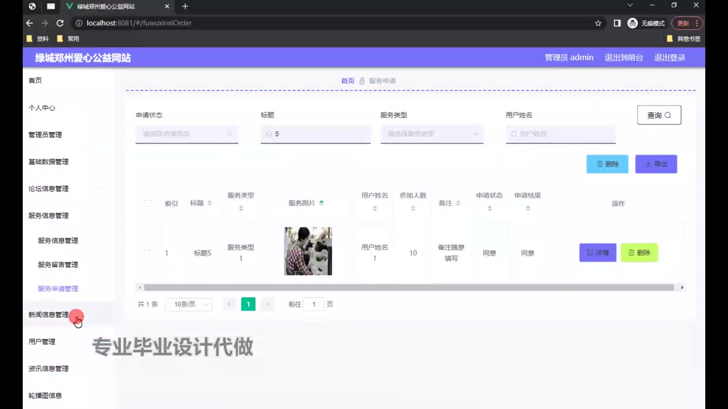Sort table by the 服务图片 column arrow
728x409 pixels.
click(x=321, y=203)
